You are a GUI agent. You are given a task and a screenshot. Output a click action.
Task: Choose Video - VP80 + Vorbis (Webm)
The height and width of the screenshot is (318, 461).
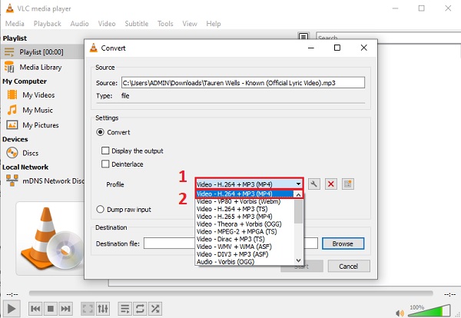click(x=244, y=201)
